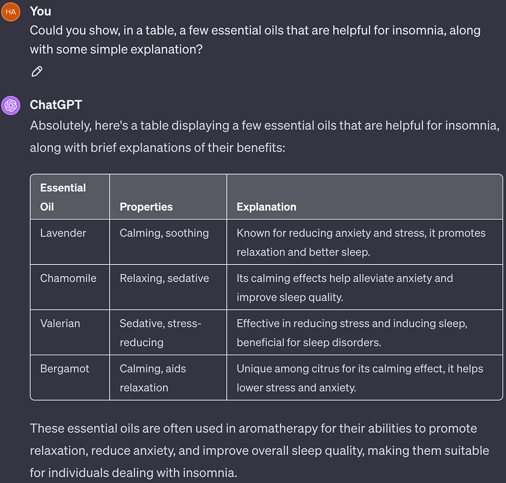The width and height of the screenshot is (506, 483).
Task: Click the 'Relaxing, sedative' properties cell
Action: tap(168, 287)
